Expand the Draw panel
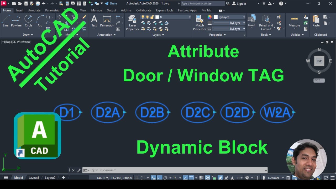The image size is (336, 189). point(28,35)
